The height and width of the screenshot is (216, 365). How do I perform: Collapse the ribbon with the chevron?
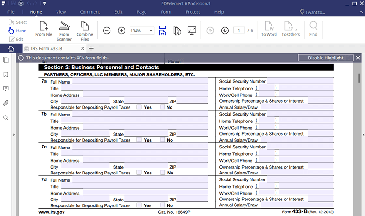(361, 12)
